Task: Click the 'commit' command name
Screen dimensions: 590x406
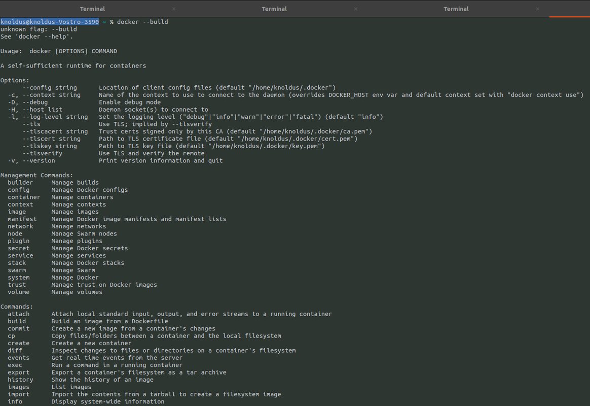Action: tap(18, 328)
